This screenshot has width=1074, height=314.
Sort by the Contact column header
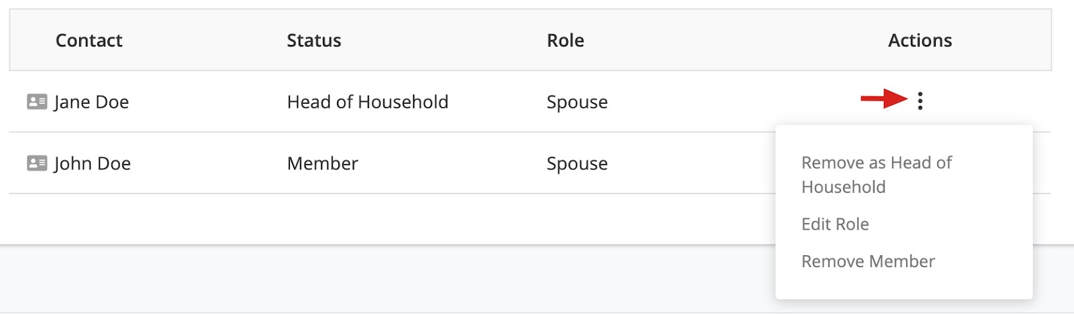[x=89, y=40]
